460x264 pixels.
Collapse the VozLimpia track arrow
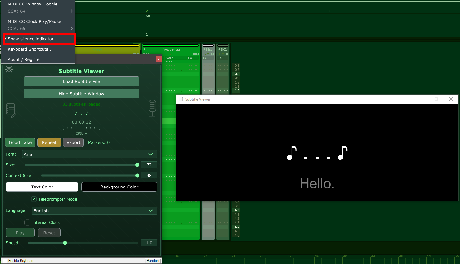[144, 49]
